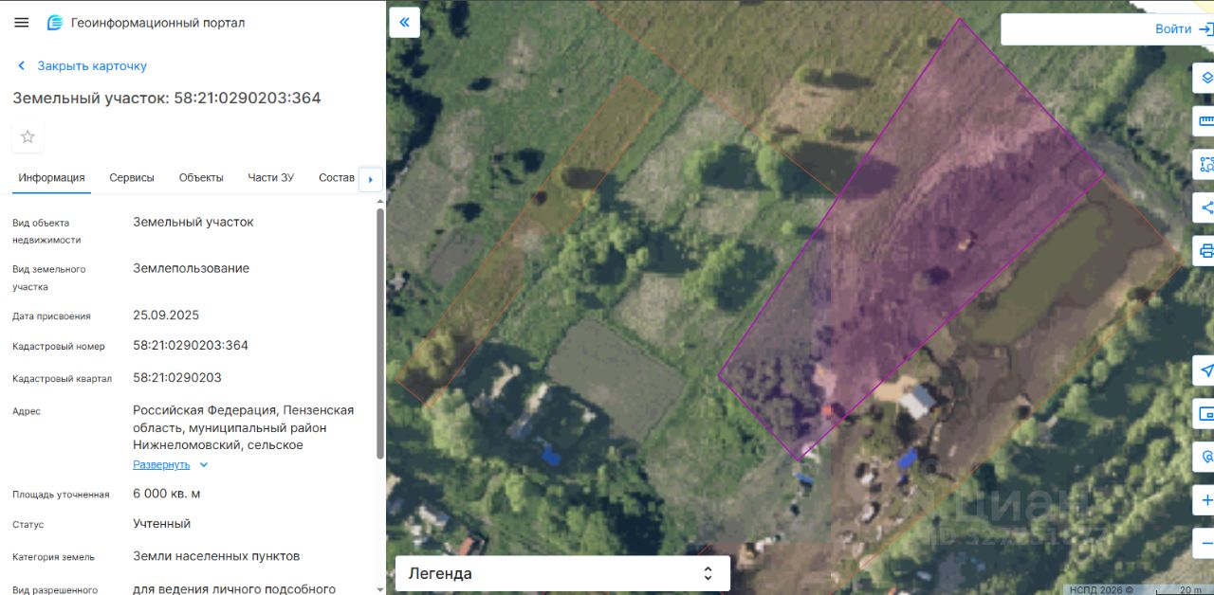Click the date value 25.09.2025
The image size is (1214, 595).
click(x=166, y=316)
